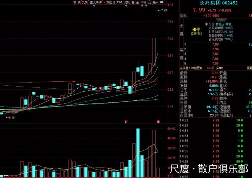Click the 50453 volume axis label

[171, 129]
